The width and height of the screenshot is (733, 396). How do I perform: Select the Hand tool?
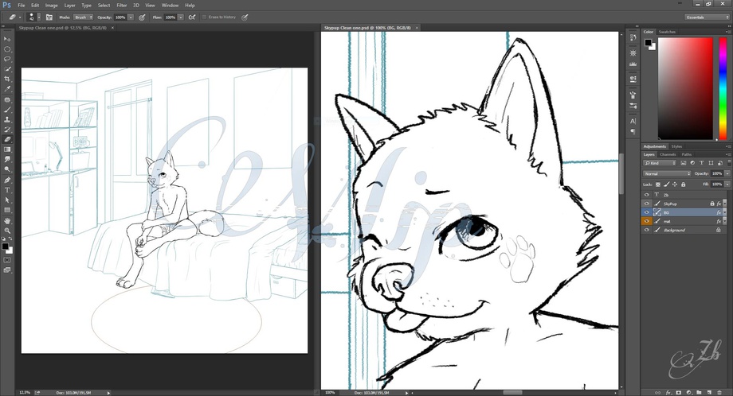pyautogui.click(x=7, y=220)
